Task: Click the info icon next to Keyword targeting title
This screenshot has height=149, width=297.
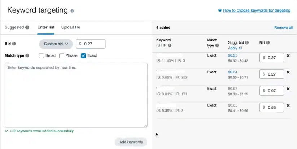Action: 72,11
